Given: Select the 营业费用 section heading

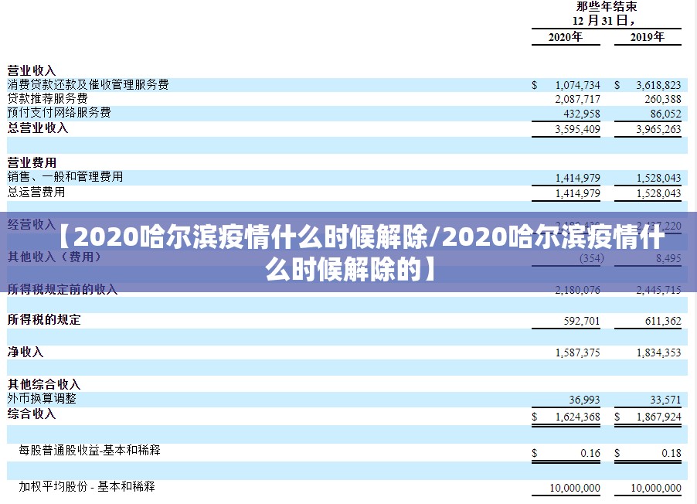Looking at the screenshot, I should [32, 162].
